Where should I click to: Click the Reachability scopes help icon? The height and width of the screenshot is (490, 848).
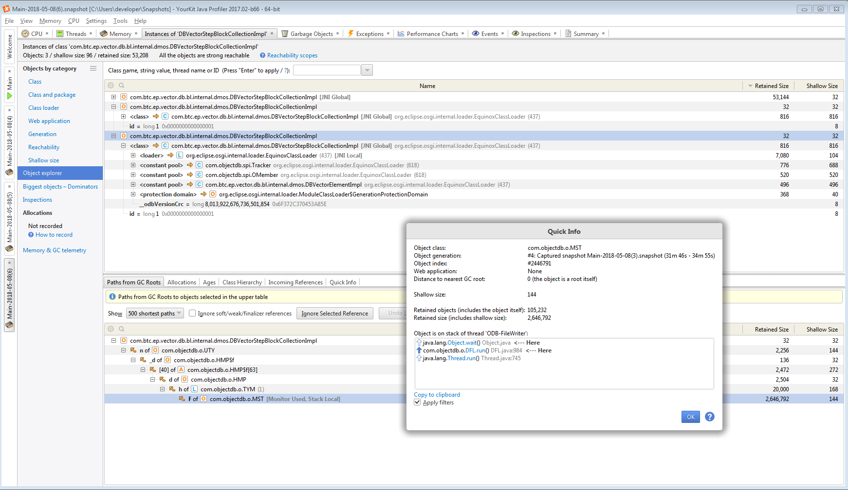click(263, 55)
